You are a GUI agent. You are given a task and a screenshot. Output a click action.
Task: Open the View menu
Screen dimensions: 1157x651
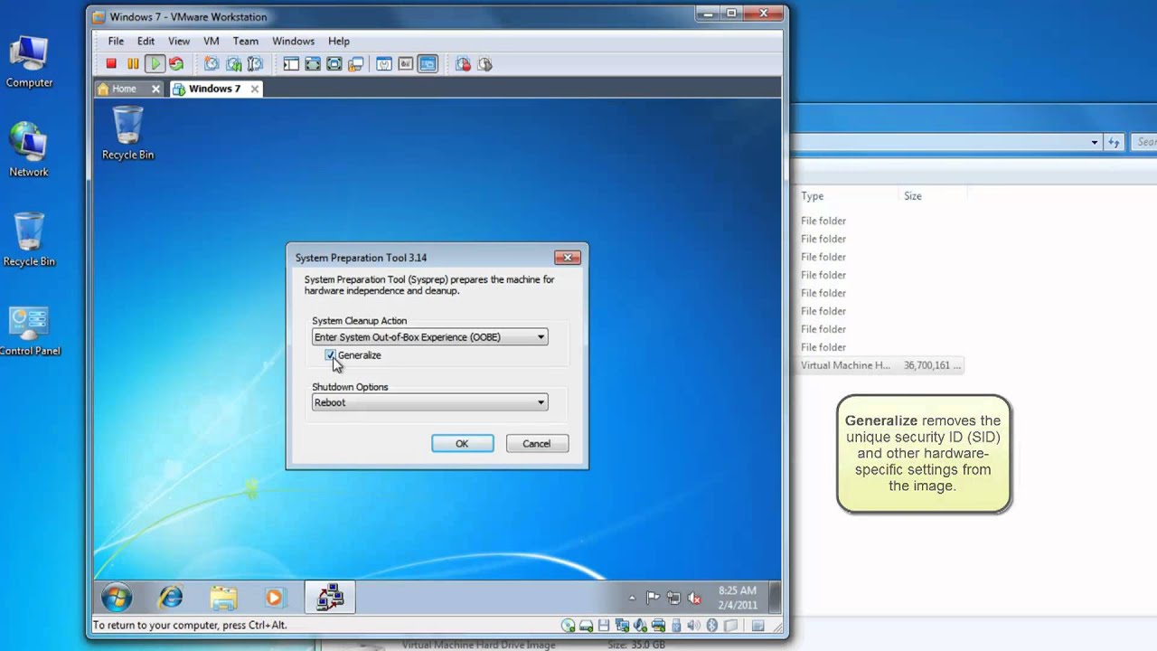[x=179, y=41]
